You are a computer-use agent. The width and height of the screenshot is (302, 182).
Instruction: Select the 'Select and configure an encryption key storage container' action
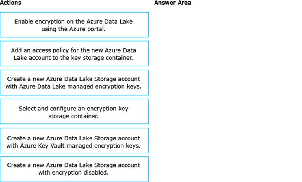tap(74, 112)
